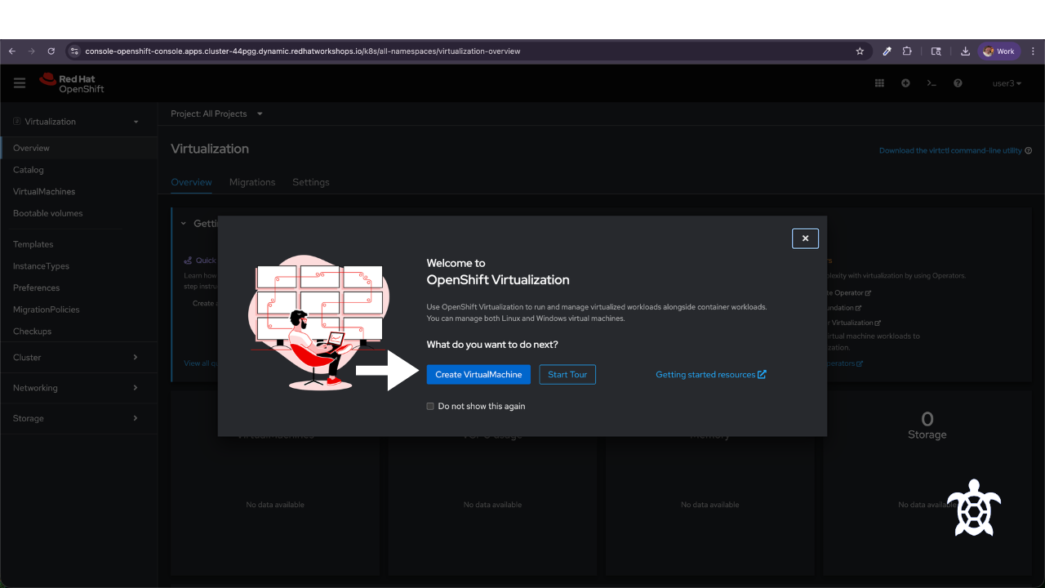Open the Work browser profile
The image size is (1045, 588).
tap(998, 51)
